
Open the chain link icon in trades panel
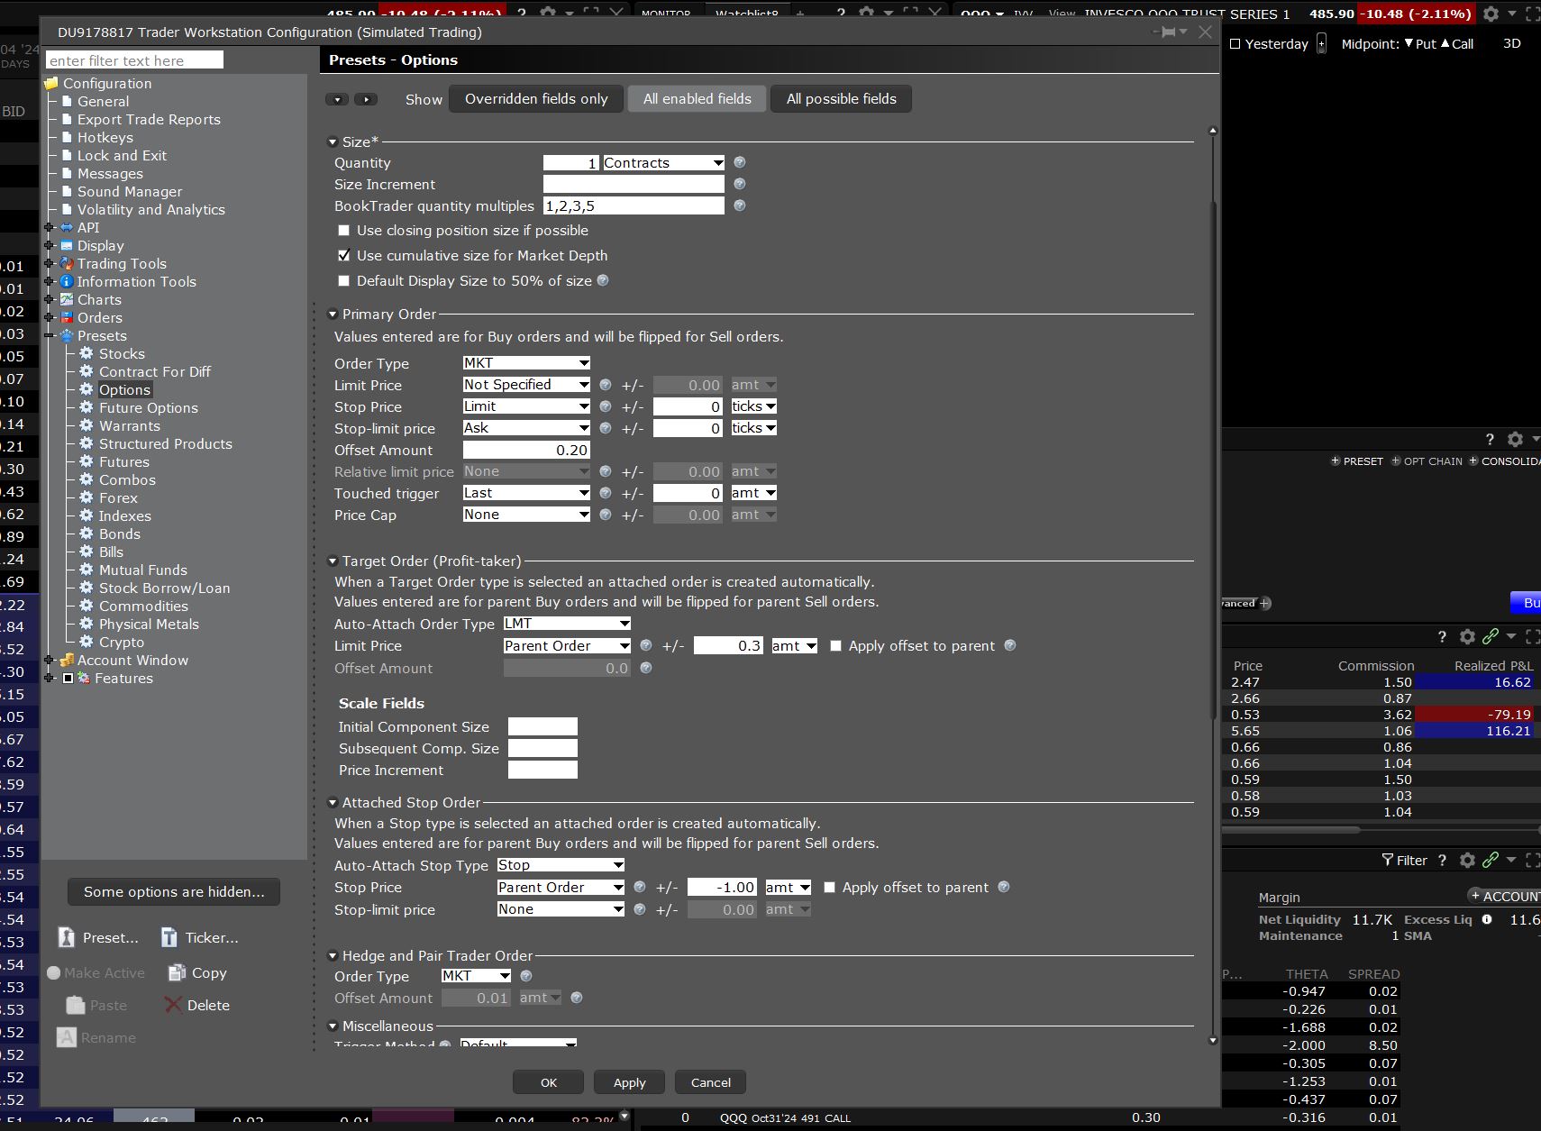click(x=1490, y=636)
